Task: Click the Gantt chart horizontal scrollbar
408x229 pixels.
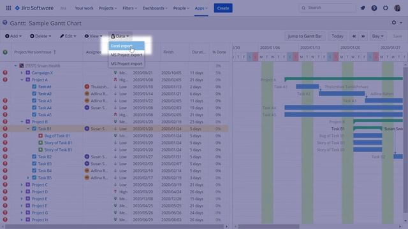Action: click(x=268, y=226)
